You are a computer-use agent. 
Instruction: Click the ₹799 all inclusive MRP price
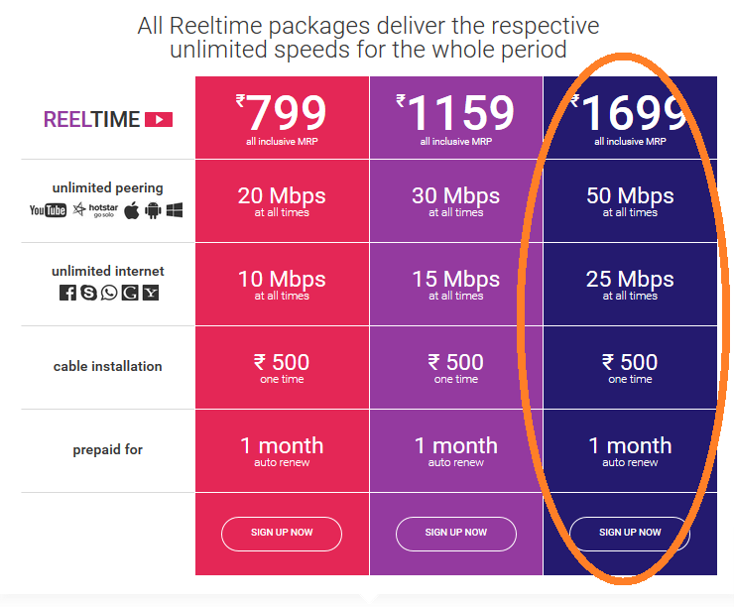pyautogui.click(x=282, y=117)
